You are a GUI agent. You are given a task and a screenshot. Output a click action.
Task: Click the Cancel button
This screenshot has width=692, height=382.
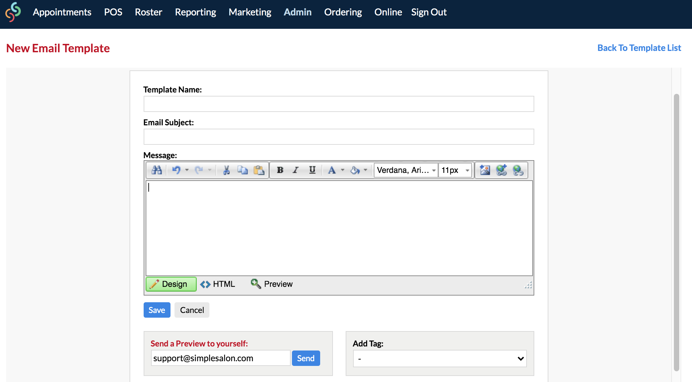click(x=192, y=310)
